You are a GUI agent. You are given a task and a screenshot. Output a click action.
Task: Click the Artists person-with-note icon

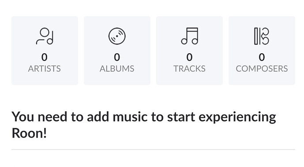tap(45, 36)
